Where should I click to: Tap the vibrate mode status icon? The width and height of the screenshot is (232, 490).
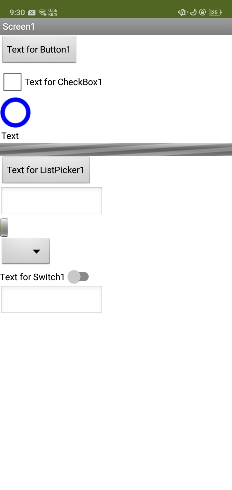coord(183,13)
